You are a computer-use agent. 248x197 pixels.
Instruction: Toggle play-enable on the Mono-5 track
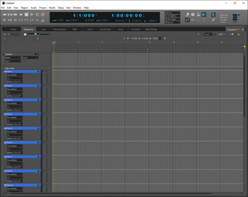(x=33, y=128)
